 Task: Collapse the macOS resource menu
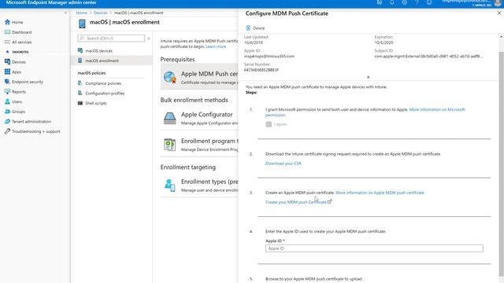click(x=149, y=39)
